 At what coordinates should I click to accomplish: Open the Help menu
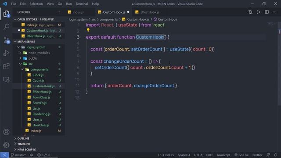tap(95, 4)
